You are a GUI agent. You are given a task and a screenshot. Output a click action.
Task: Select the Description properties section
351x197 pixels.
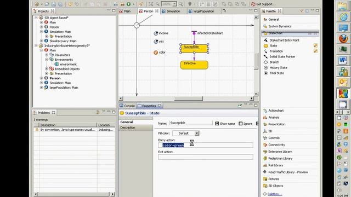click(136, 128)
